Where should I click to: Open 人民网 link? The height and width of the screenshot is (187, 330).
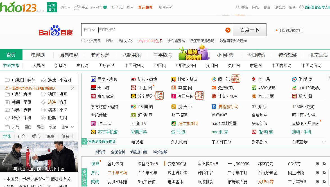(x=39, y=66)
